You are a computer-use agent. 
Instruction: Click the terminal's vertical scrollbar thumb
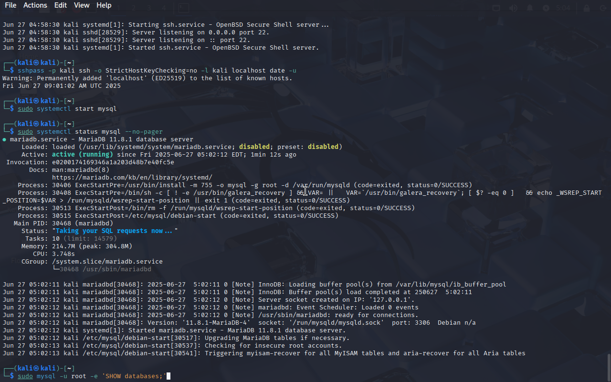pyautogui.click(x=609, y=367)
